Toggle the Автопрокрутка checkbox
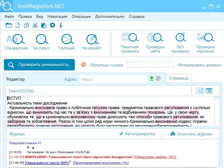Viewport: 224px width, 168px height. coord(121,134)
